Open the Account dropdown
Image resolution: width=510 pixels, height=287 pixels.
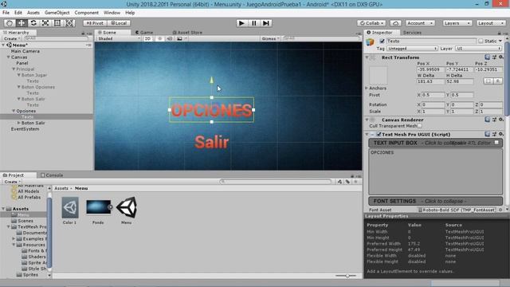coord(420,23)
